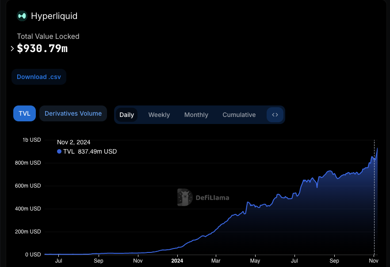
Task: Open the embed code icon
Action: click(275, 115)
